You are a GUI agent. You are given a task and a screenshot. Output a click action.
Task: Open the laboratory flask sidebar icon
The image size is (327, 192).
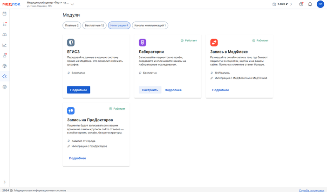click(4, 55)
